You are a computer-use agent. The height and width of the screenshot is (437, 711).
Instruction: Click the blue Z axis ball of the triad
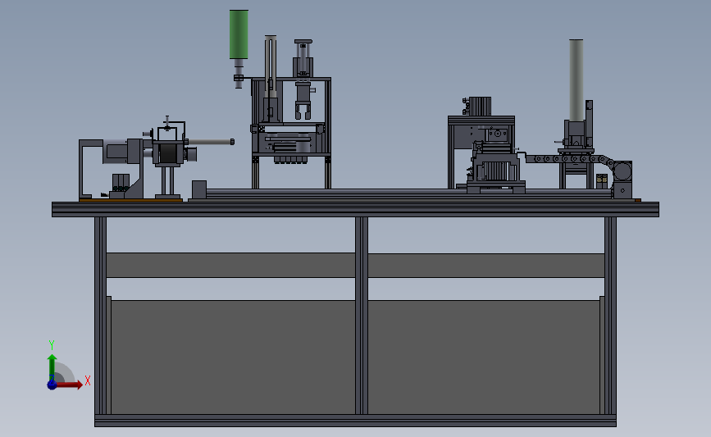click(x=52, y=385)
